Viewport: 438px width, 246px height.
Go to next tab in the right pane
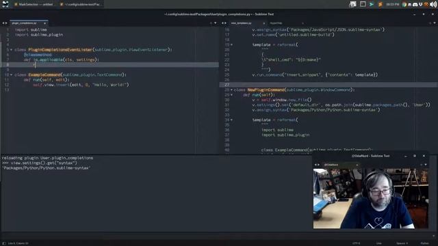tap(225, 23)
